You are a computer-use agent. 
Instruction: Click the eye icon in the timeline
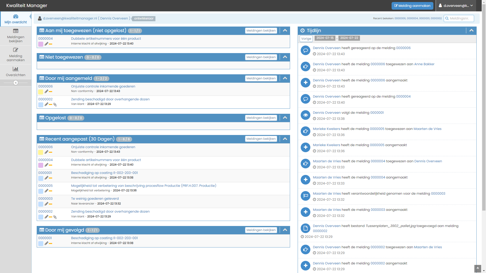(306, 115)
